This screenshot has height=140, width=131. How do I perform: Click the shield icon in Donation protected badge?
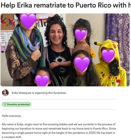pos(5,104)
